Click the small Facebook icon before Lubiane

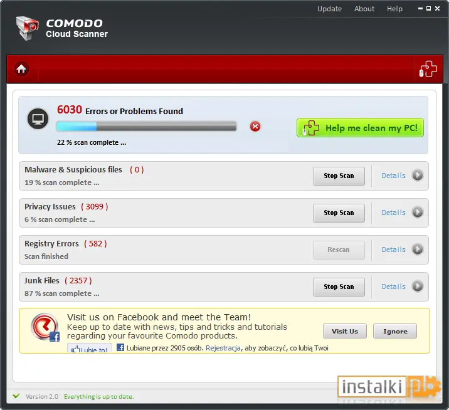tap(120, 347)
